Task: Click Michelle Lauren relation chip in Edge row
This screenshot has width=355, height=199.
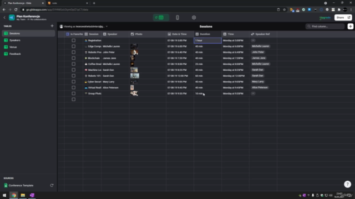Action: tap(260, 46)
